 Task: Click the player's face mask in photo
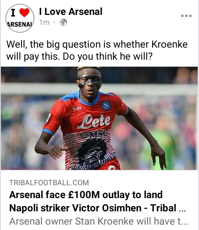[89, 81]
